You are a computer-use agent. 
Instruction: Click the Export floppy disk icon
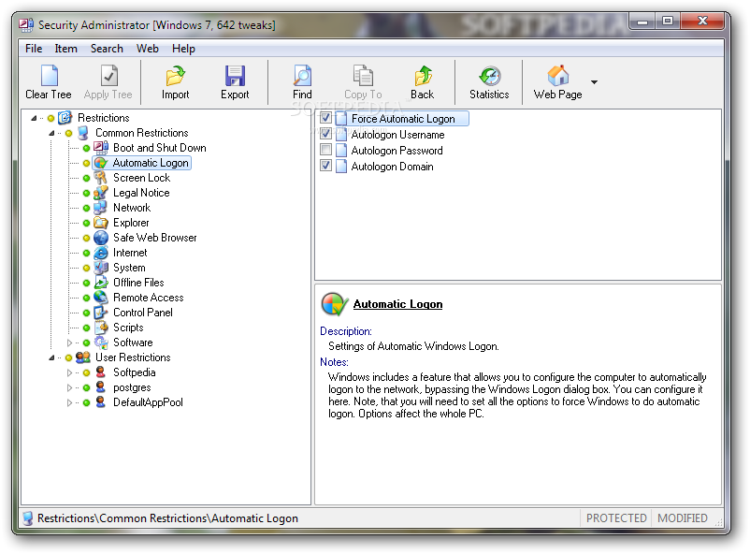[235, 76]
